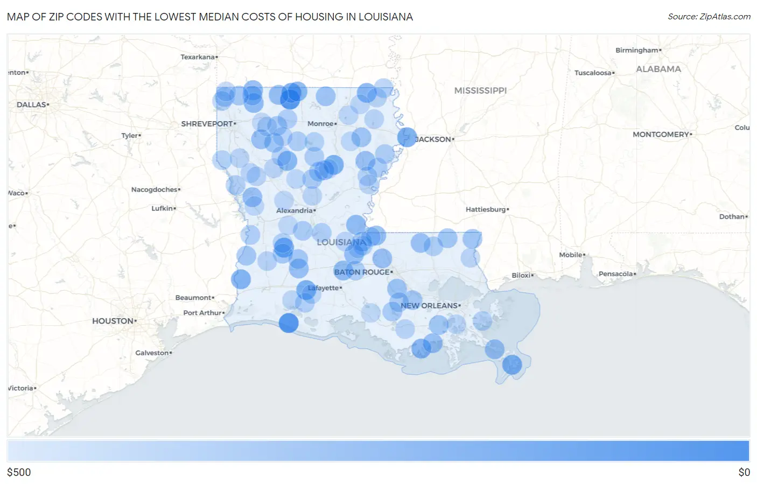Click the MISSISSIPPI state label
Viewport: 757px width, 484px height.
480,90
